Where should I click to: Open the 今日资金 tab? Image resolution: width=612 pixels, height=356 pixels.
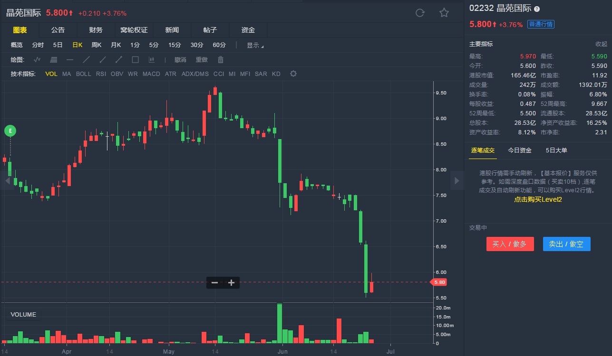tap(519, 150)
